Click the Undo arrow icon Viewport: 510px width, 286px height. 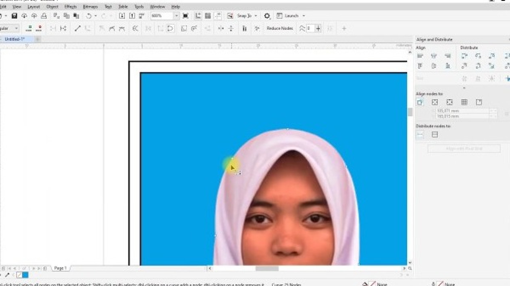tap(89, 16)
